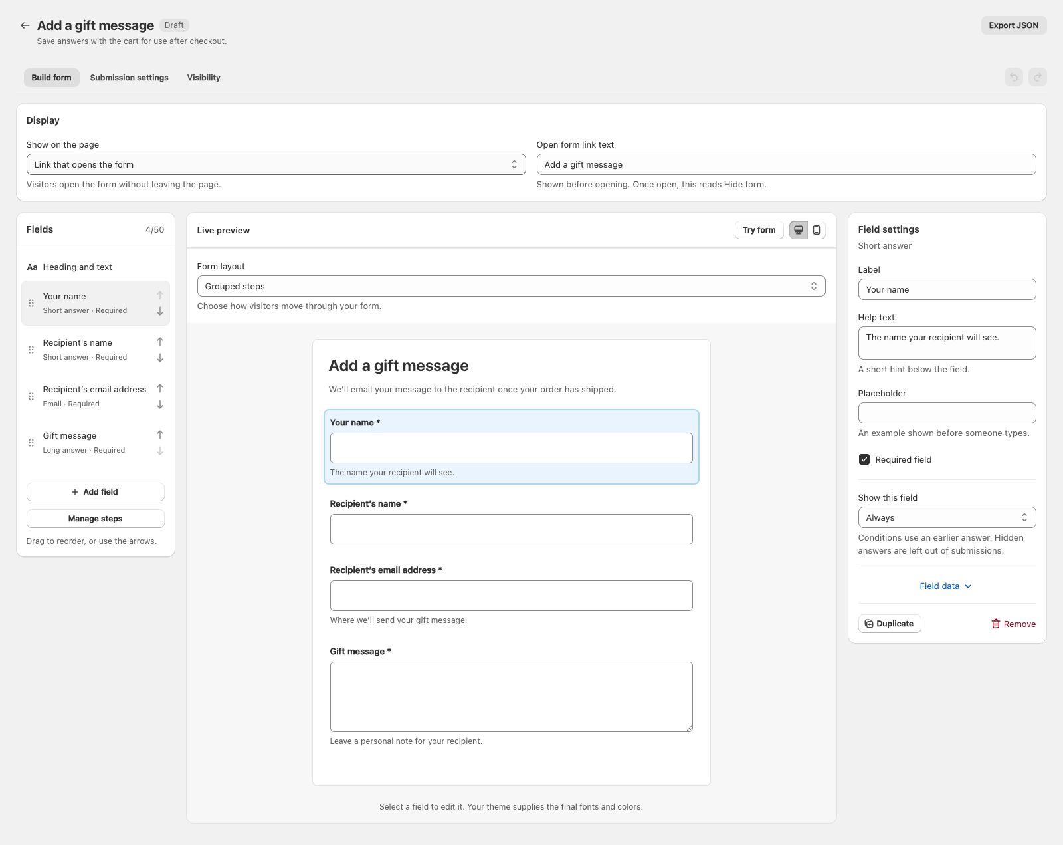Click the Label input in Field settings
This screenshot has height=845, width=1063.
(947, 289)
